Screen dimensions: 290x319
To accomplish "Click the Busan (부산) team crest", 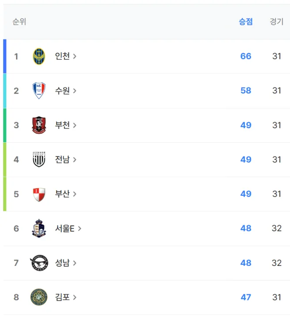I will pos(39,194).
